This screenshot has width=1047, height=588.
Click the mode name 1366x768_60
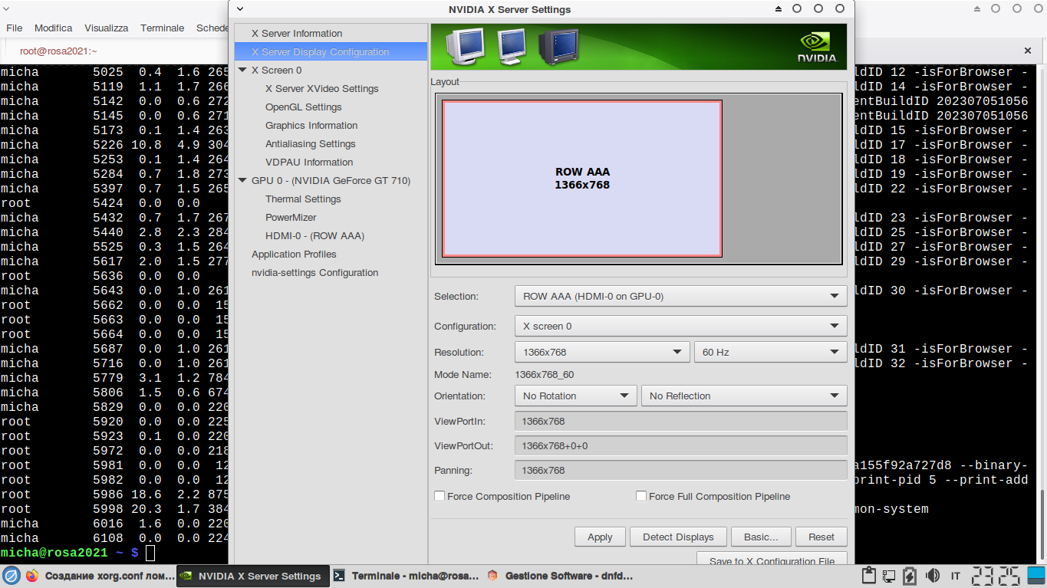545,375
